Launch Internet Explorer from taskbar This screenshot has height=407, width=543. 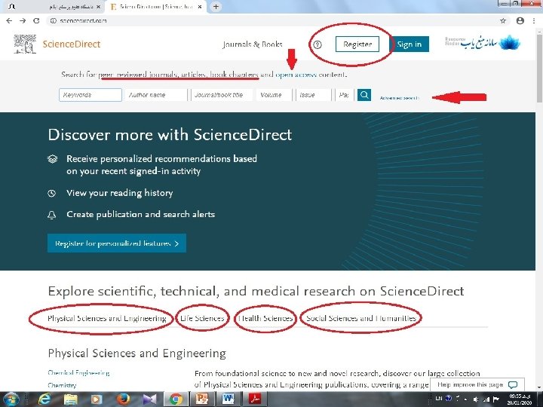(x=44, y=399)
